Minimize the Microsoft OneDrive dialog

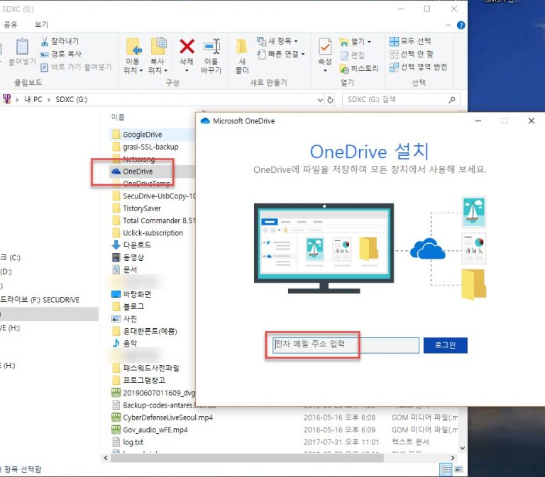pos(478,120)
